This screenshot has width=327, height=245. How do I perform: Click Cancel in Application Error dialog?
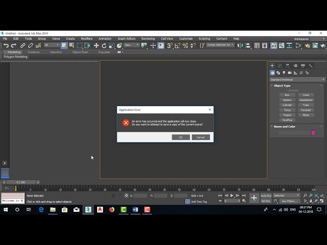point(201,137)
